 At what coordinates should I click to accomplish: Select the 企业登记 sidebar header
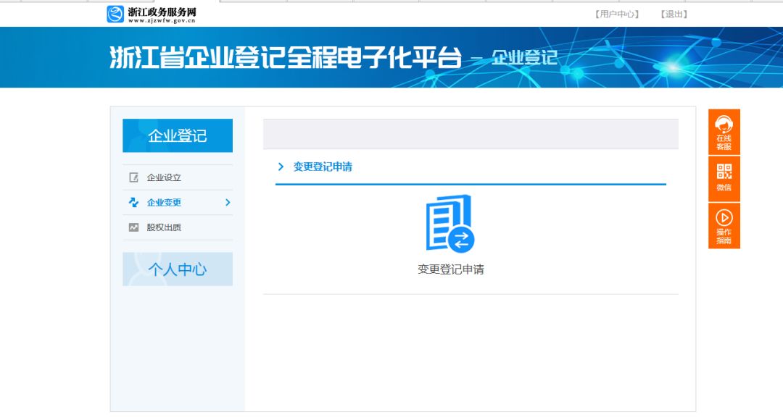(x=178, y=135)
